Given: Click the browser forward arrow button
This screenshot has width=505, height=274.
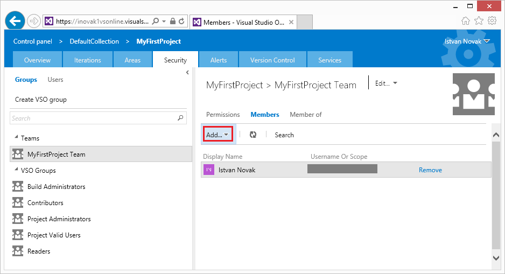Looking at the screenshot, I should coord(33,21).
